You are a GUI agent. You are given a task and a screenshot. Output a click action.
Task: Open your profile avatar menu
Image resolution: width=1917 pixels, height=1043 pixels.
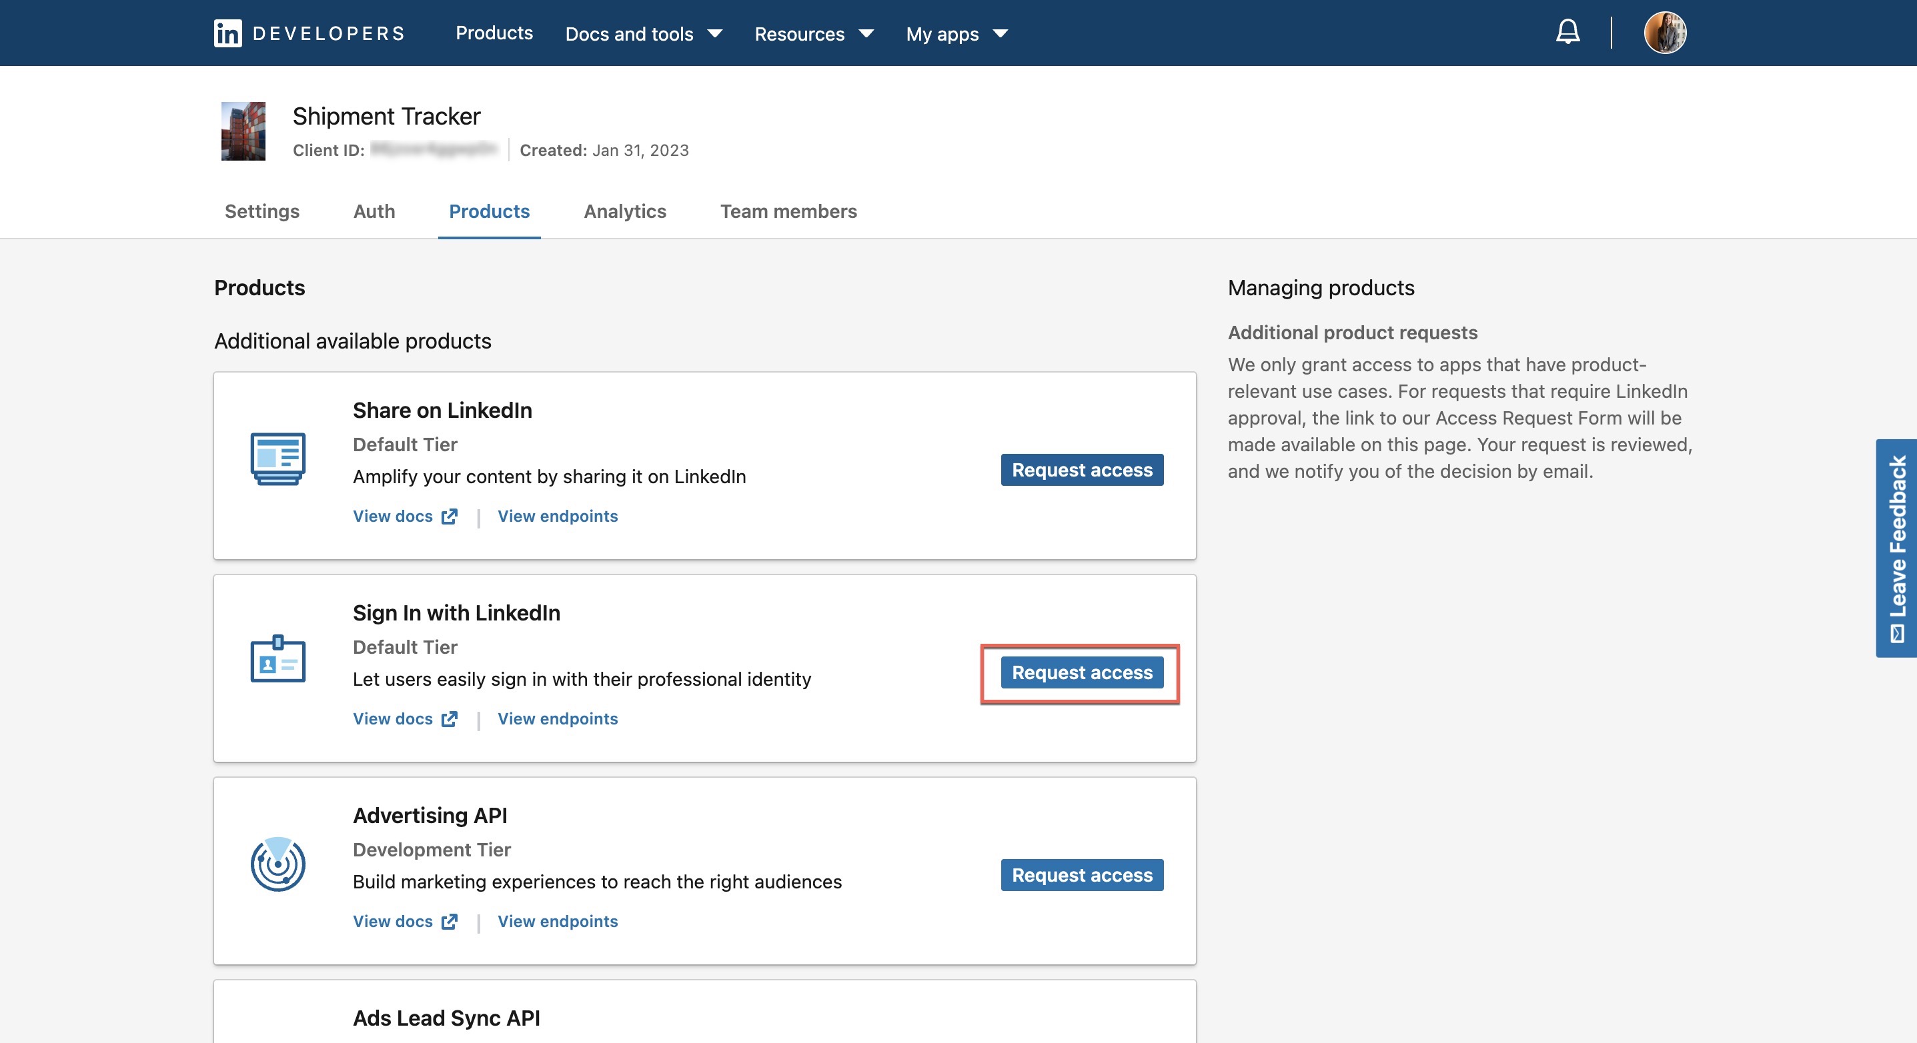tap(1666, 32)
